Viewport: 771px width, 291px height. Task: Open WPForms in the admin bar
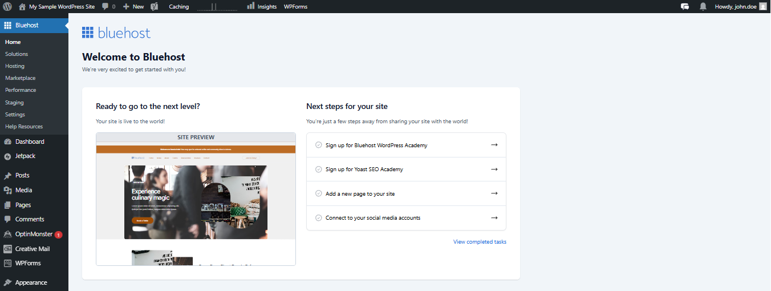pyautogui.click(x=295, y=7)
